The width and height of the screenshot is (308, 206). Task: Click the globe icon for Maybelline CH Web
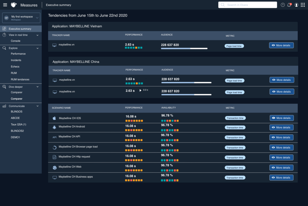[x=55, y=167]
